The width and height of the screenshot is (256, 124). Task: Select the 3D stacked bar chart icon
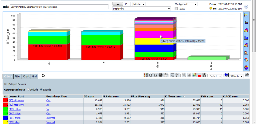tap(246, 45)
